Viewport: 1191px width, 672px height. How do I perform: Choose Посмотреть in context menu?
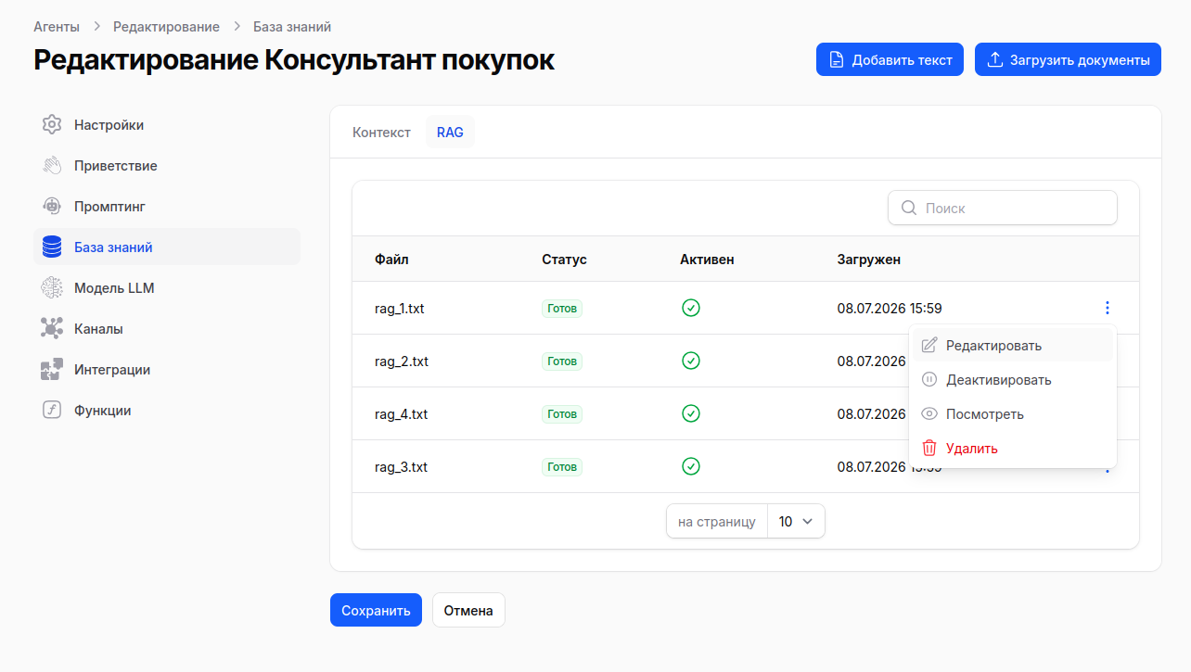1013,414
